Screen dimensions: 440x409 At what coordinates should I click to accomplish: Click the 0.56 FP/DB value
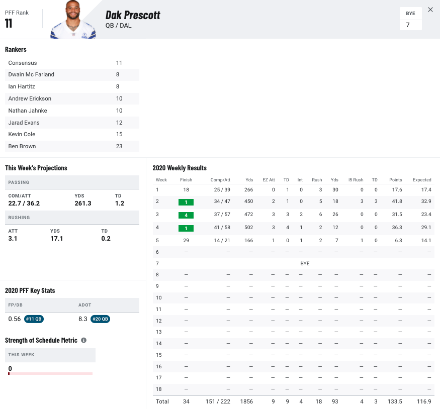point(14,319)
